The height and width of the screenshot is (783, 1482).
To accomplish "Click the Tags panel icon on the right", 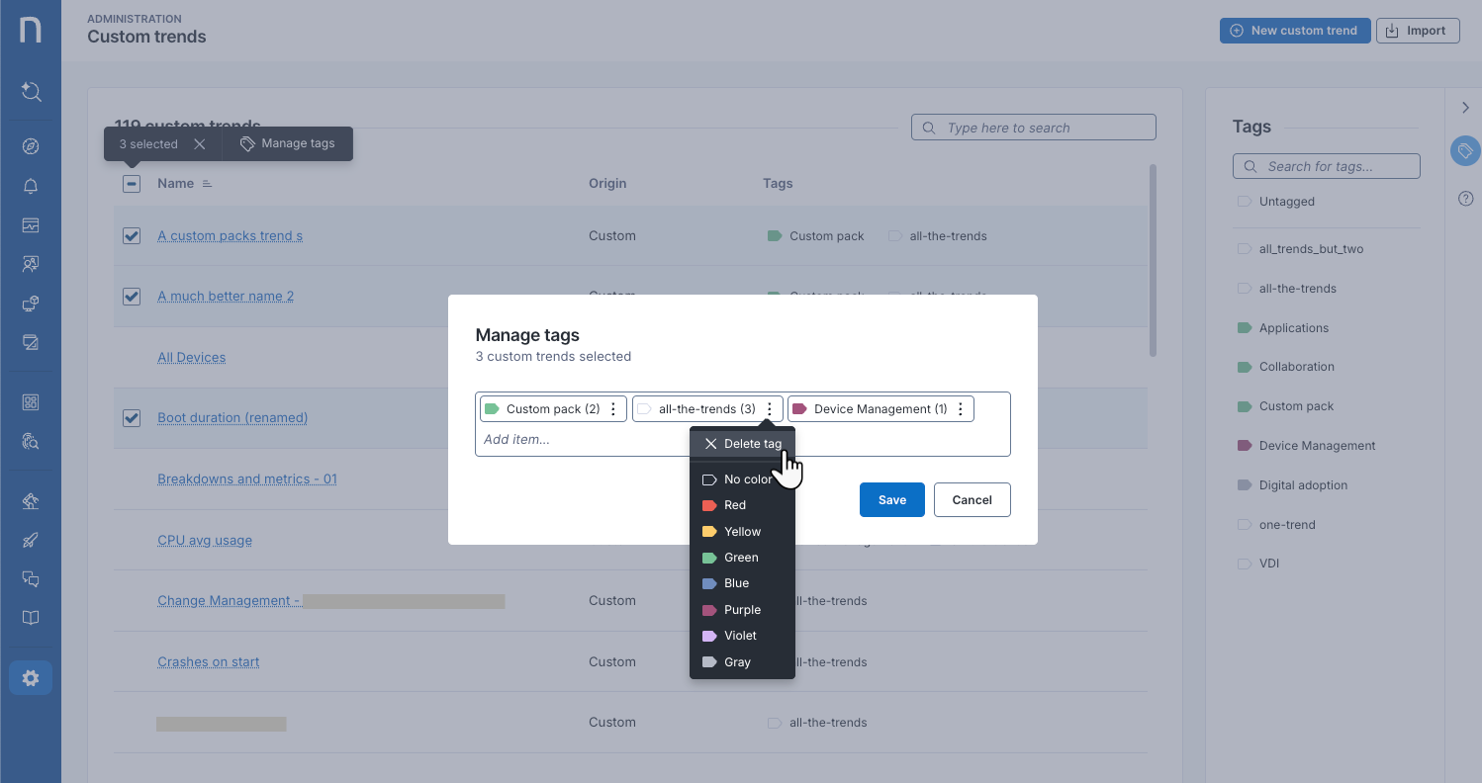I will (1465, 151).
